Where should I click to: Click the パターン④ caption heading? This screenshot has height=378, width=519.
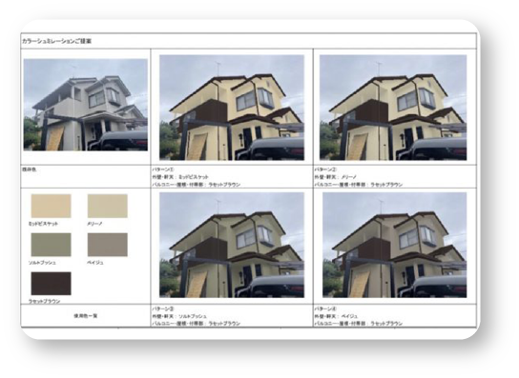tap(325, 308)
